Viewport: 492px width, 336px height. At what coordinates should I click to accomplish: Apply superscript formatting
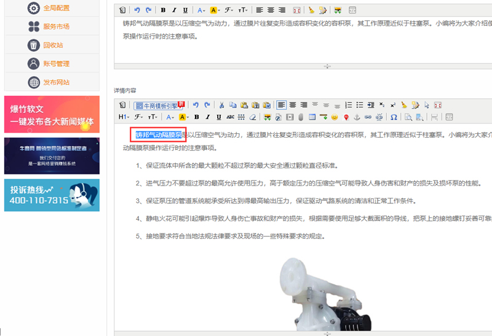pos(393,105)
